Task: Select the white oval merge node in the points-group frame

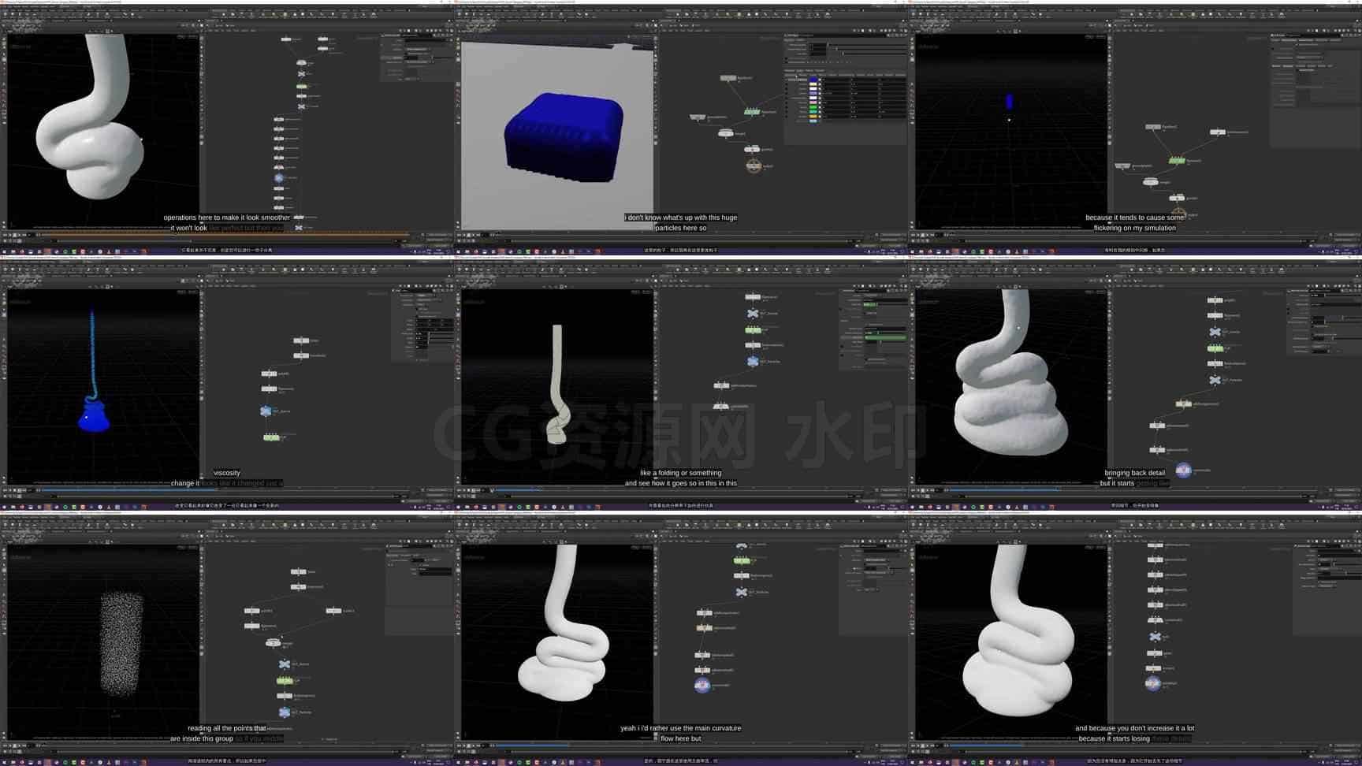Action: pyautogui.click(x=273, y=643)
